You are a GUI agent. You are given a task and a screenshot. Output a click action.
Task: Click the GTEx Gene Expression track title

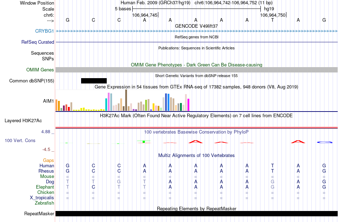pos(196,87)
